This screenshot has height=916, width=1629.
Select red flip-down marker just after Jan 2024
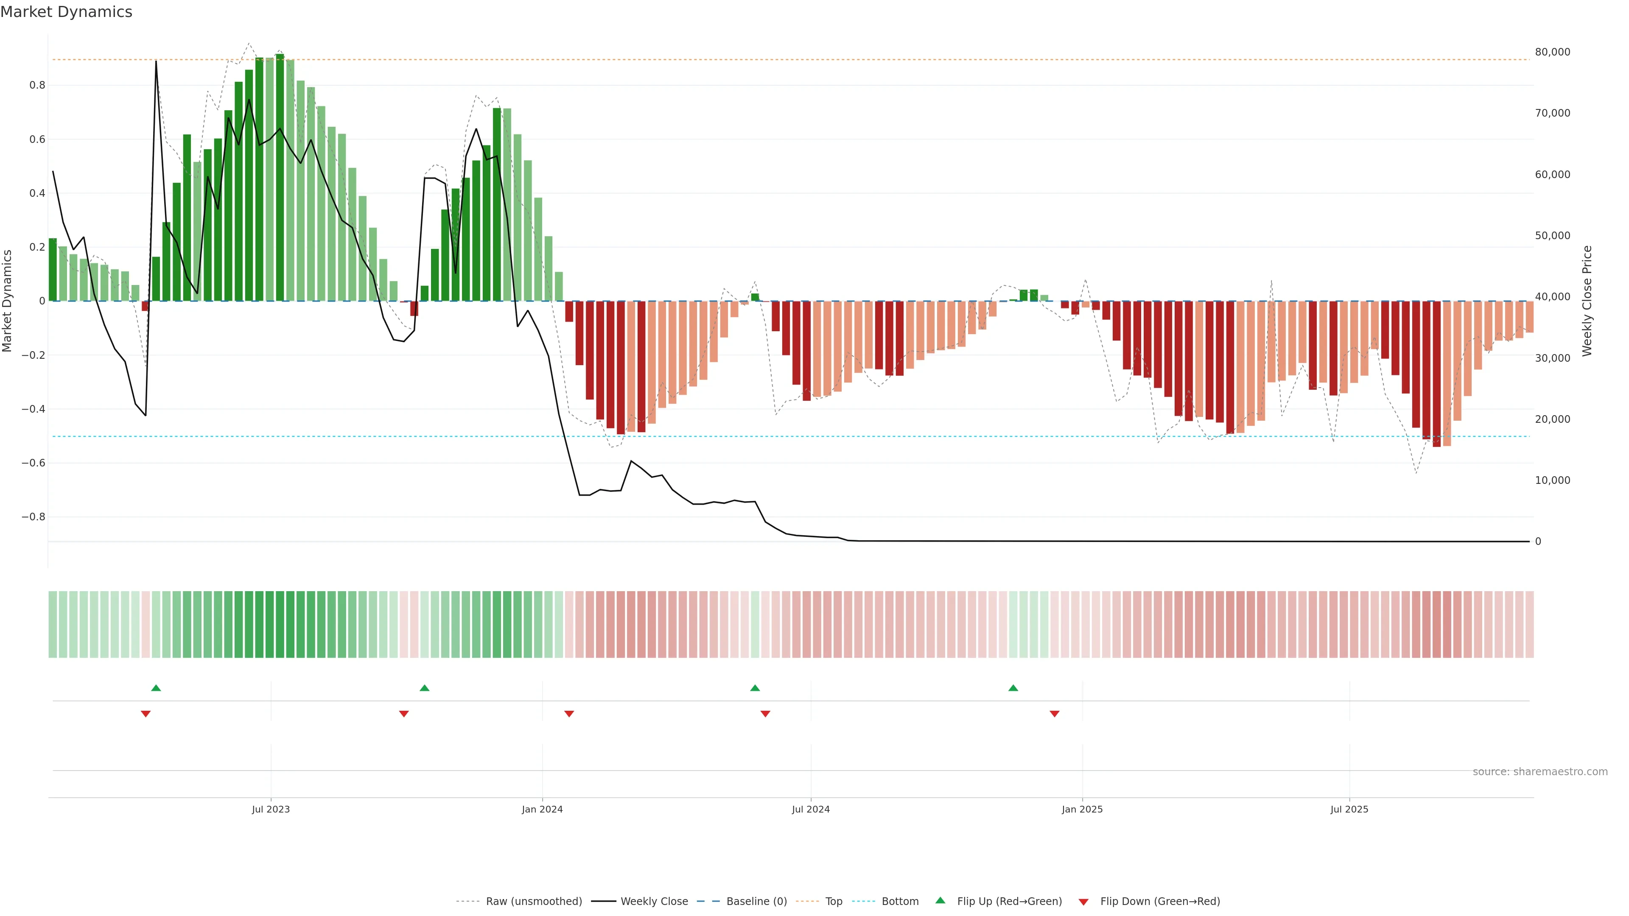(569, 714)
